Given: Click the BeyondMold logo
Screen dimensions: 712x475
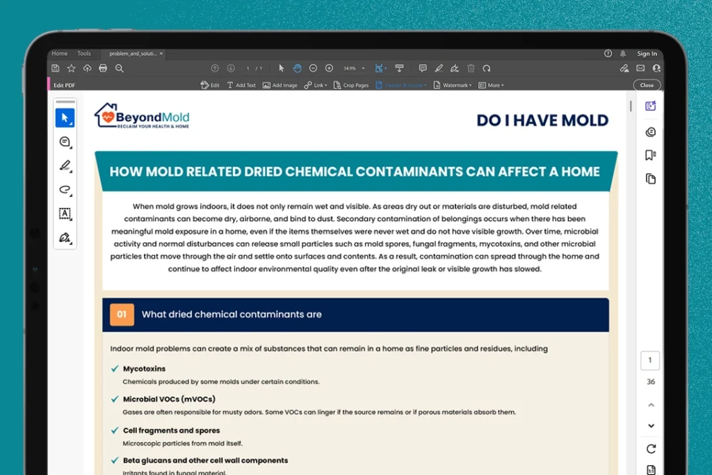Looking at the screenshot, I should [x=142, y=116].
